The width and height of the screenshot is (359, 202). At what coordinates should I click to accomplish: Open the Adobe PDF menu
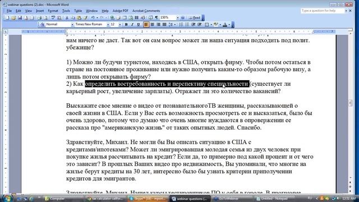pos(121,11)
